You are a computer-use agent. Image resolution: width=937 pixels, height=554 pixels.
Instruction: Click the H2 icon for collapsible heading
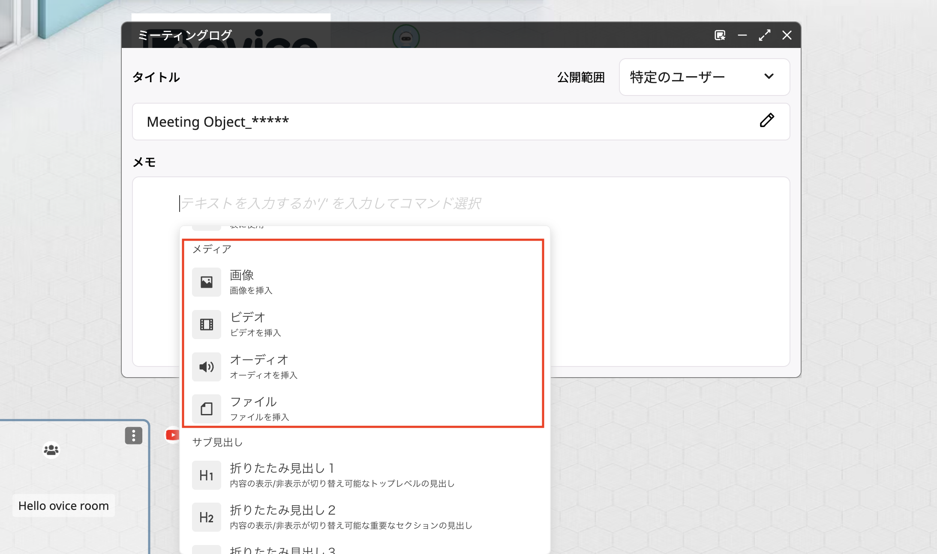[207, 517]
